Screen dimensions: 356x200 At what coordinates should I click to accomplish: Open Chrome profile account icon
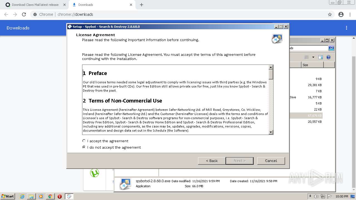pos(341,14)
